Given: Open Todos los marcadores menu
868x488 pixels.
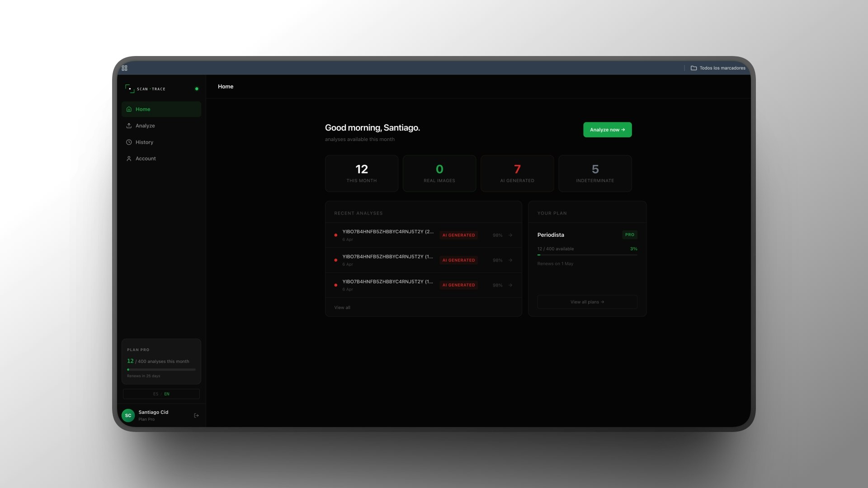Looking at the screenshot, I should coord(722,68).
